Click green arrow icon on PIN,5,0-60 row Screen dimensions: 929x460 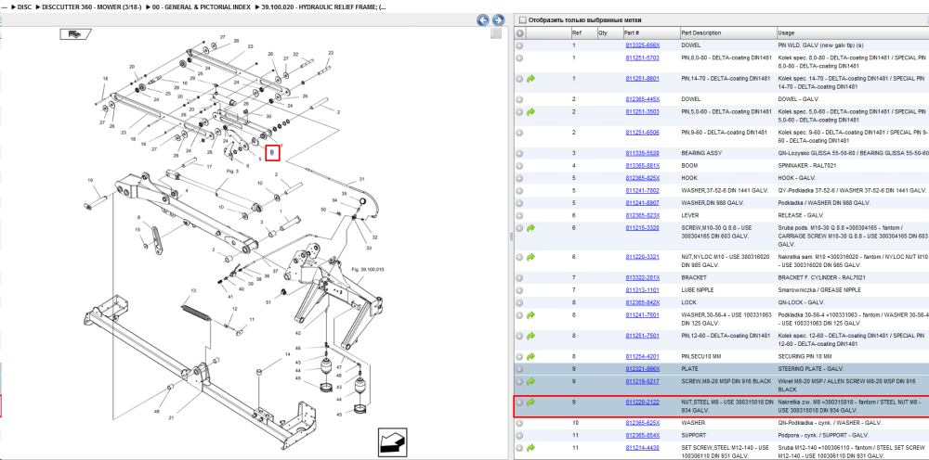(530, 111)
